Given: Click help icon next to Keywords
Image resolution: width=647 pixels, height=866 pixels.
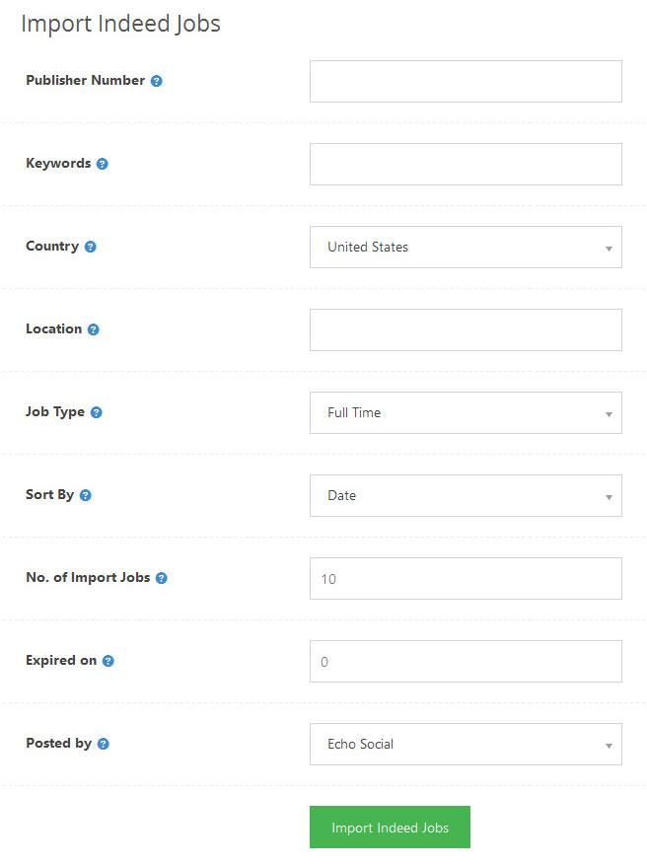Looking at the screenshot, I should pyautogui.click(x=103, y=164).
